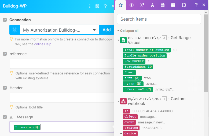Open the connection dropdown list
The width and height of the screenshot is (209, 136).
tap(59, 30)
